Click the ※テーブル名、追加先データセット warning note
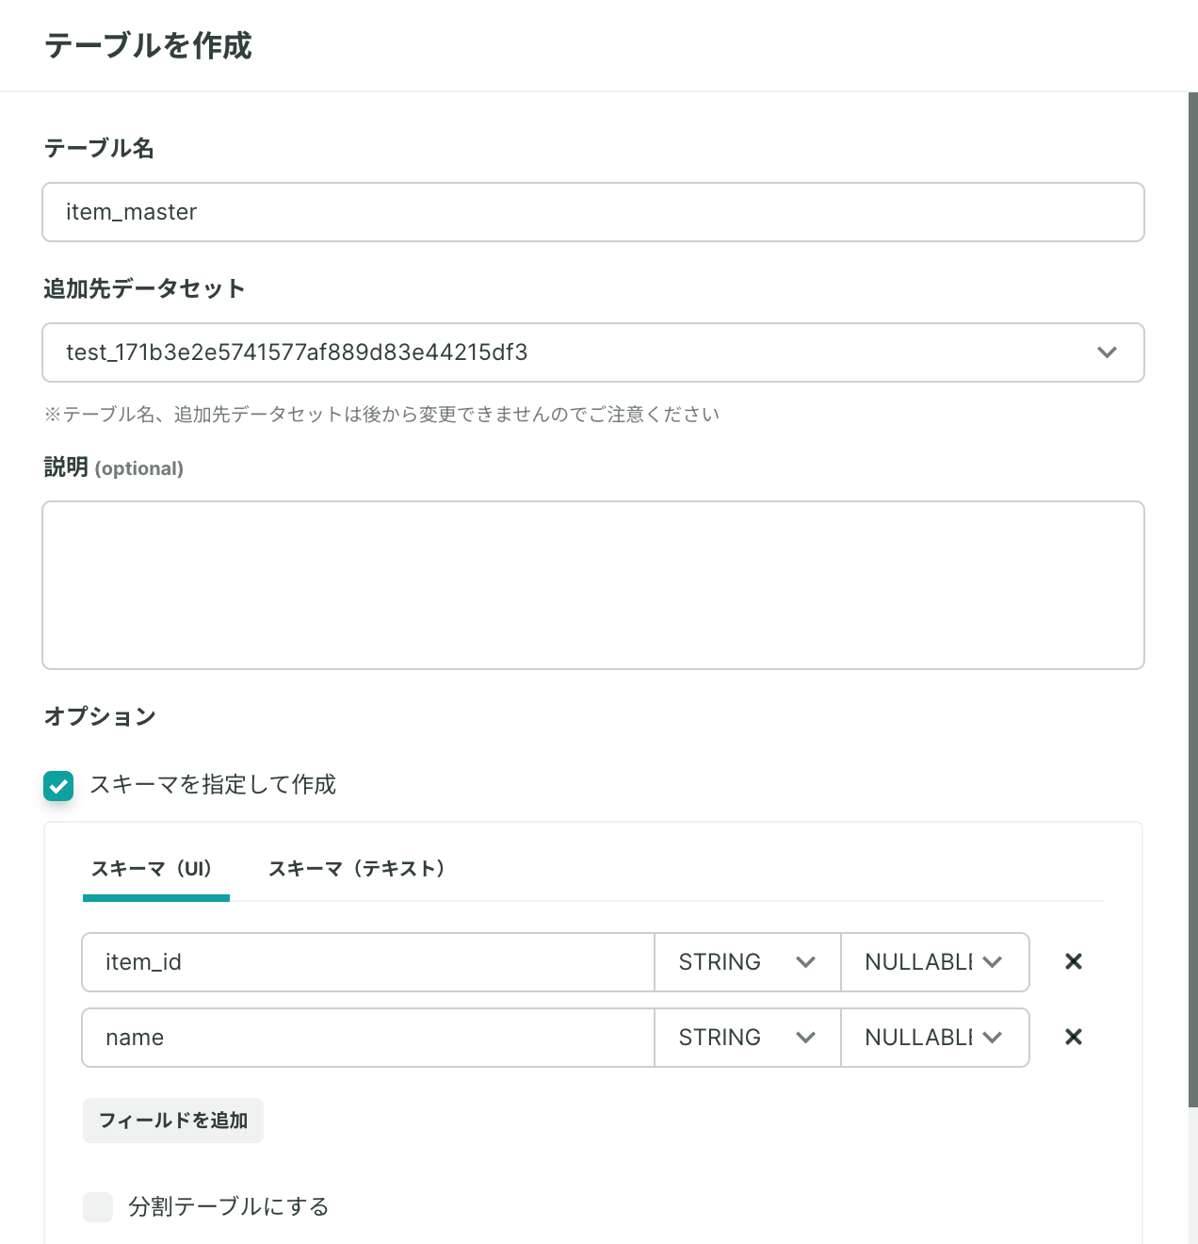1198x1244 pixels. coord(381,414)
